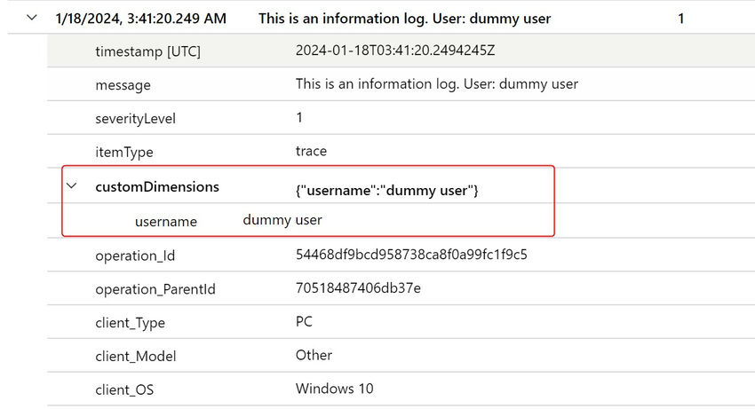The width and height of the screenshot is (755, 409).
Task: Select the 2024-01-18T03:41:20.2494245Z value
Action: (395, 50)
